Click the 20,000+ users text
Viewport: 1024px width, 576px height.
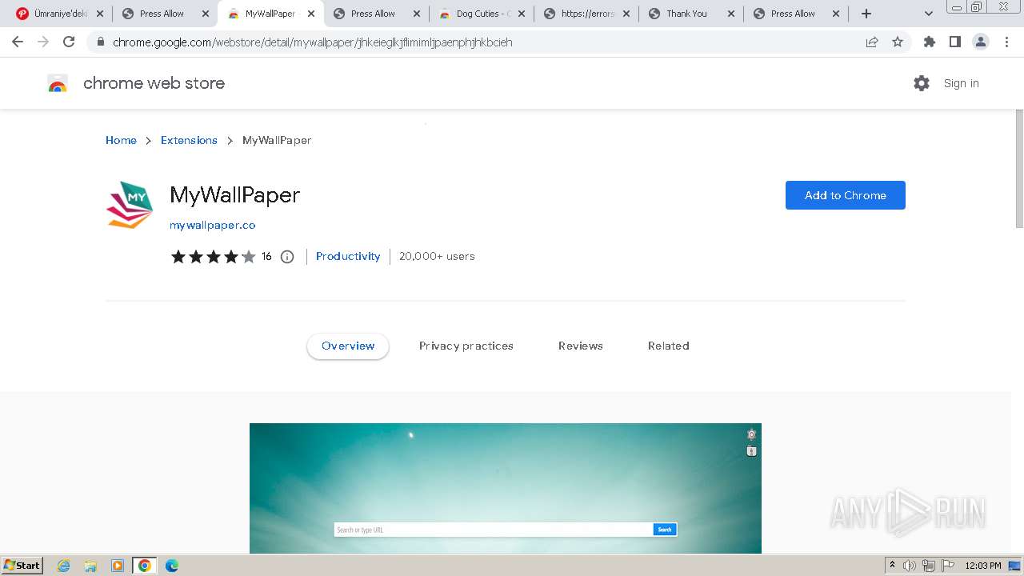click(x=437, y=256)
